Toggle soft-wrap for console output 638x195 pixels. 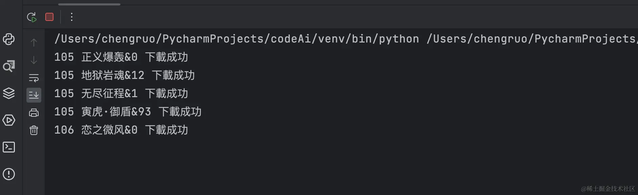34,78
